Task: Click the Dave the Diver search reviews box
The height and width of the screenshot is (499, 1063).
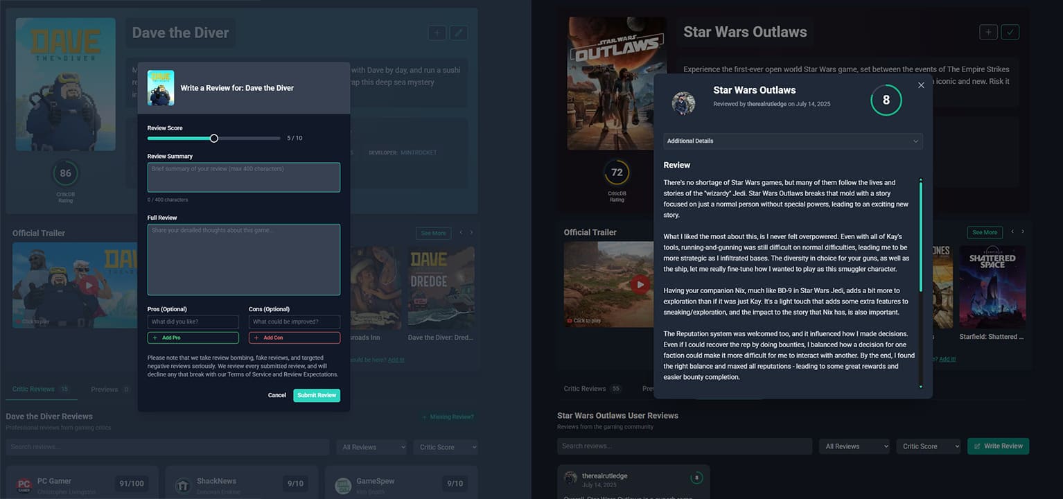Action: pos(168,447)
